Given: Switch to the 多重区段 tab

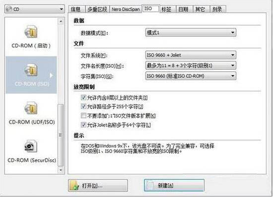Looking at the screenshot, I should (97, 9).
